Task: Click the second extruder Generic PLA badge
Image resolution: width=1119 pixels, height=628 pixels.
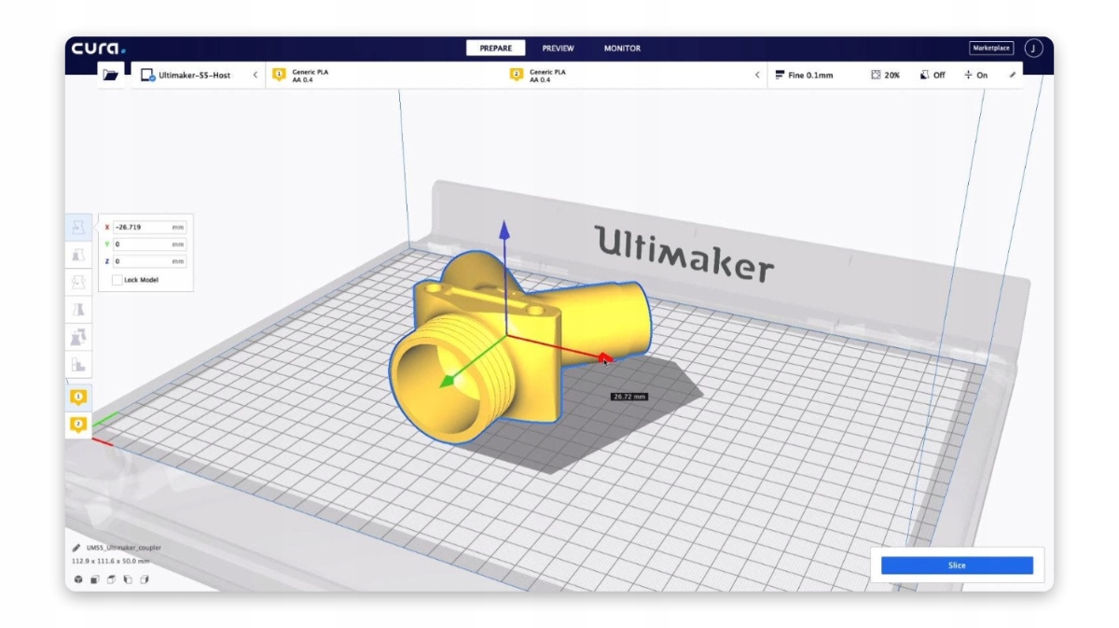Action: (516, 75)
